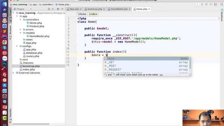
Task: Close the Home.php tab
Action: point(149,9)
